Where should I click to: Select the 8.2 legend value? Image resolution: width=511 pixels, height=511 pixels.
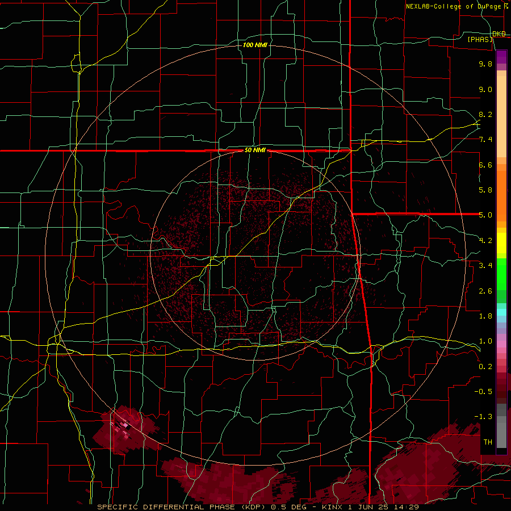(485, 114)
